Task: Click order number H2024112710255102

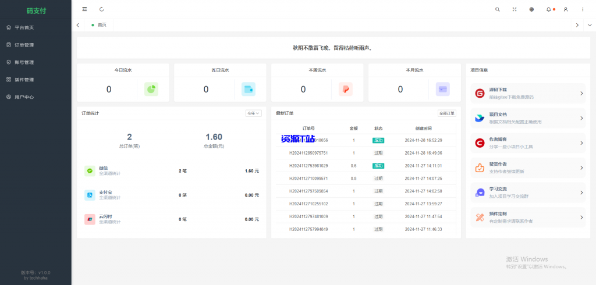Action: (308, 204)
